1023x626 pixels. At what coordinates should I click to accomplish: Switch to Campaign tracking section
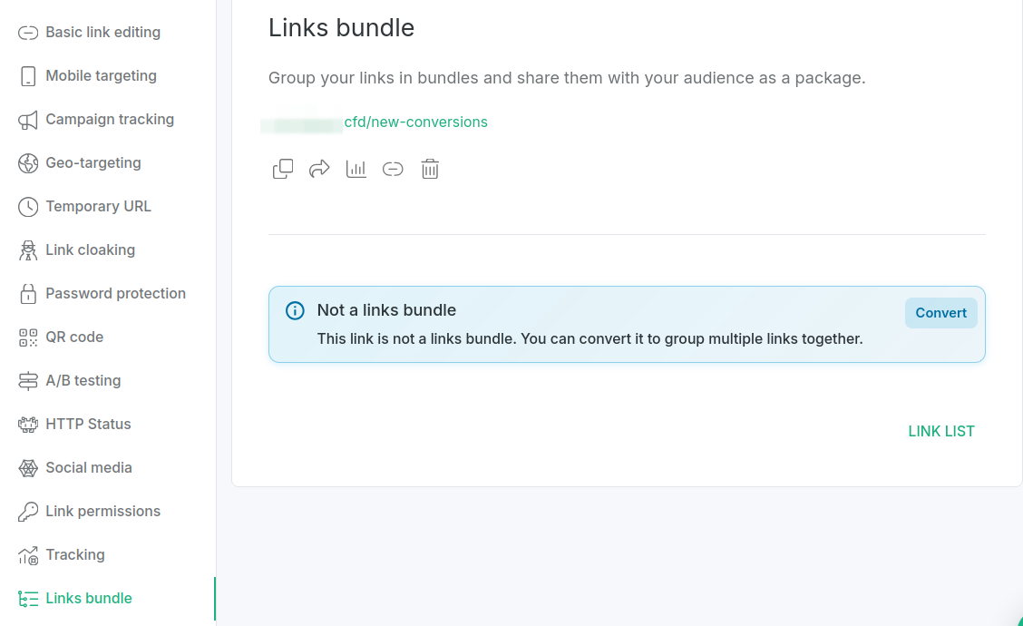(110, 120)
